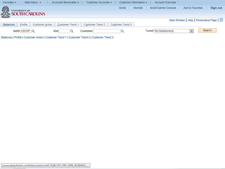Click the bottom Customer Trend 2 link
The image size is (225, 169).
79,37
